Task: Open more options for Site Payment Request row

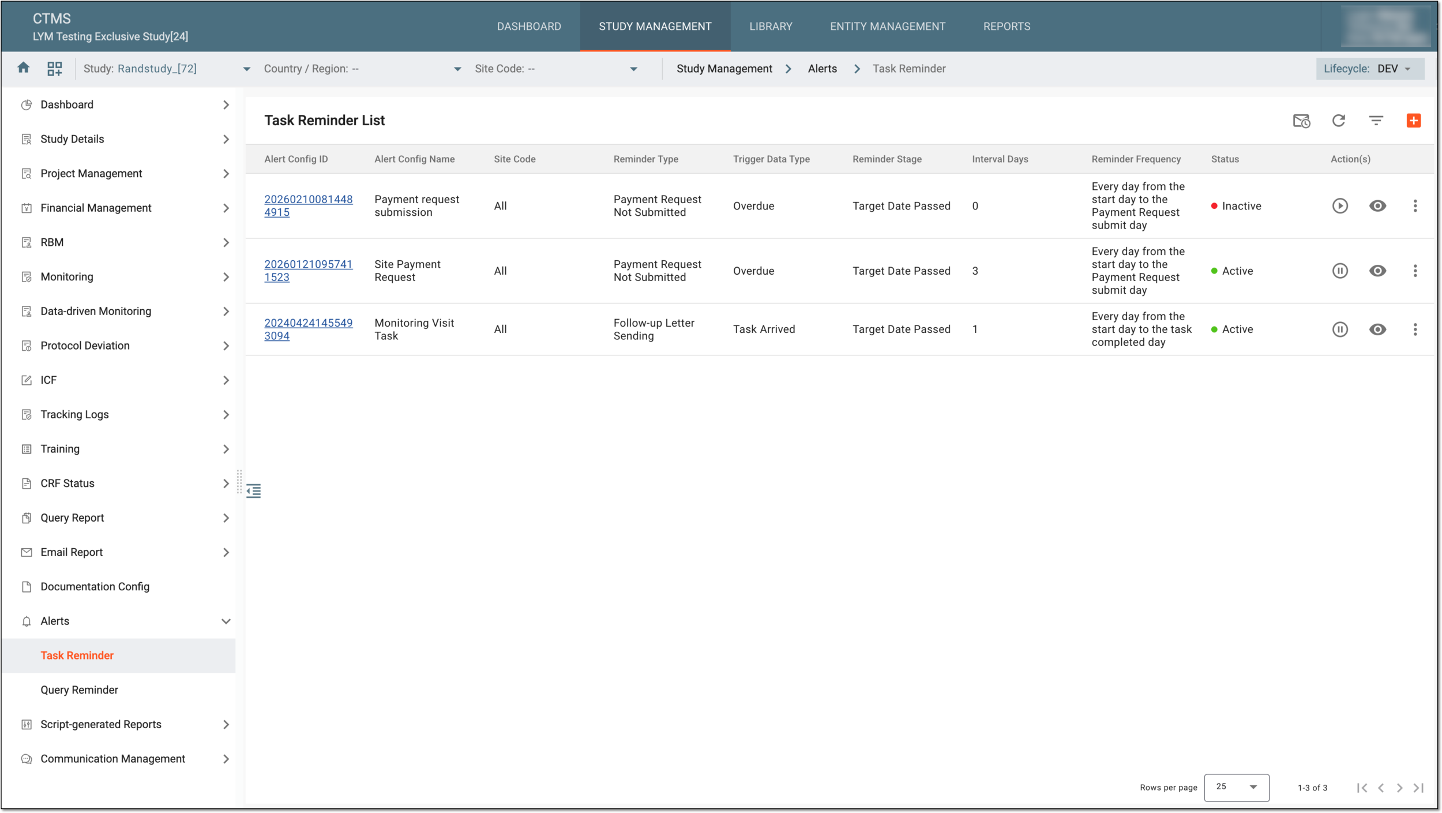Action: pos(1415,271)
